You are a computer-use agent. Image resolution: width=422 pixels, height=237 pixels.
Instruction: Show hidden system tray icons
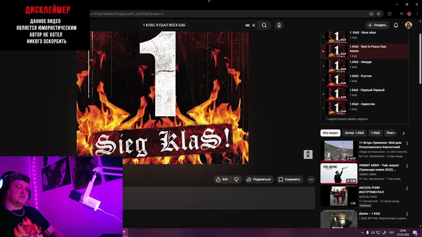pyautogui.click(x=362, y=233)
